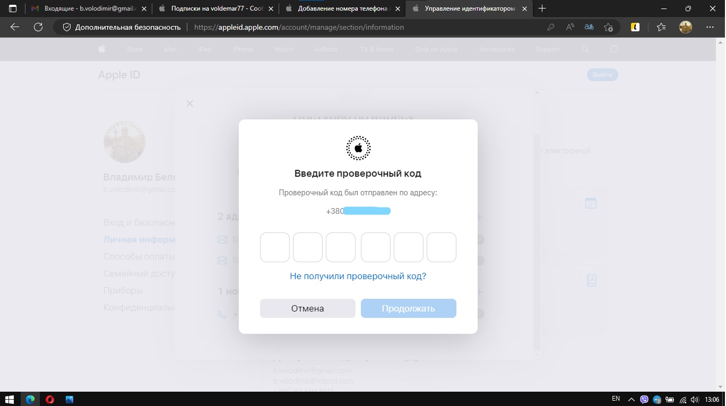Switch to 'Добавление номера телефона' tab
The image size is (726, 406).
[343, 8]
